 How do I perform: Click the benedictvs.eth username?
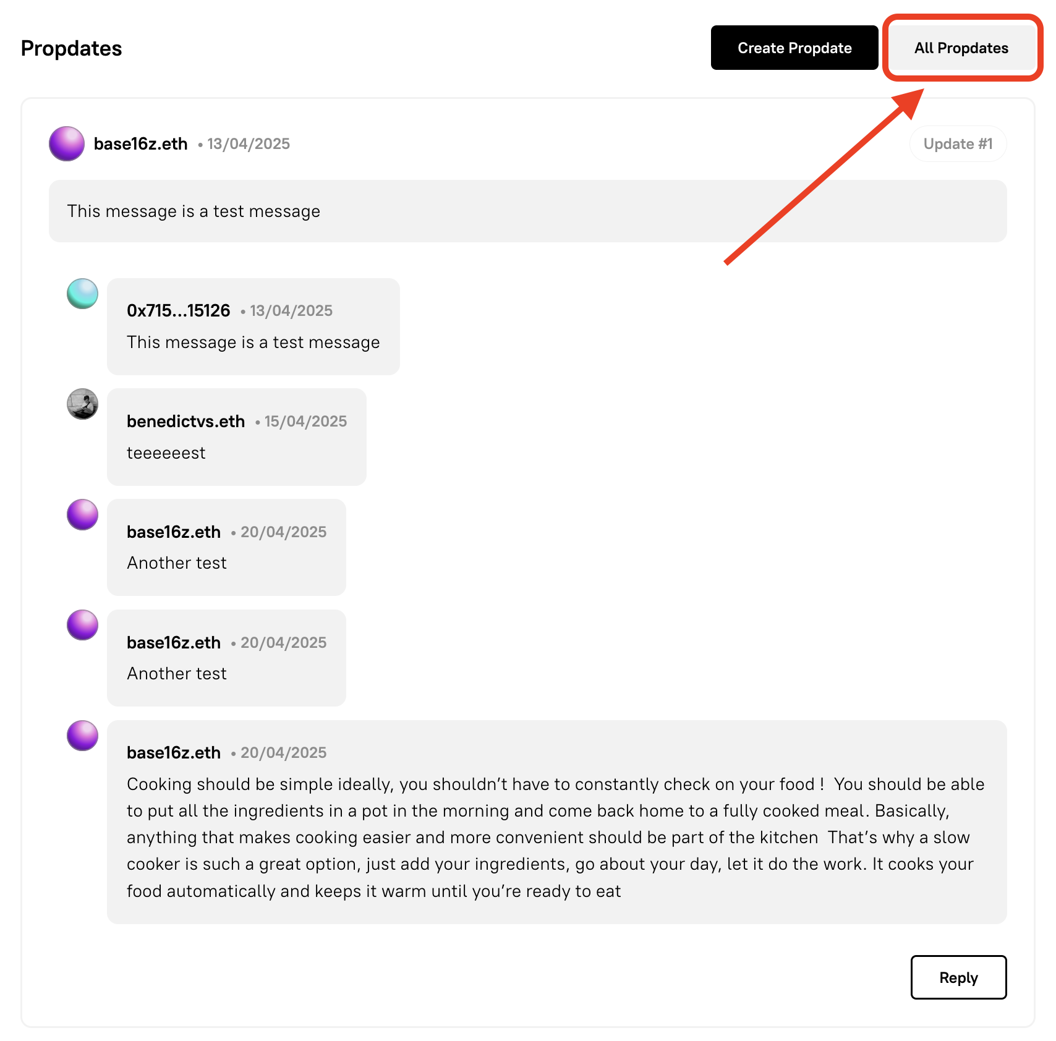[185, 421]
